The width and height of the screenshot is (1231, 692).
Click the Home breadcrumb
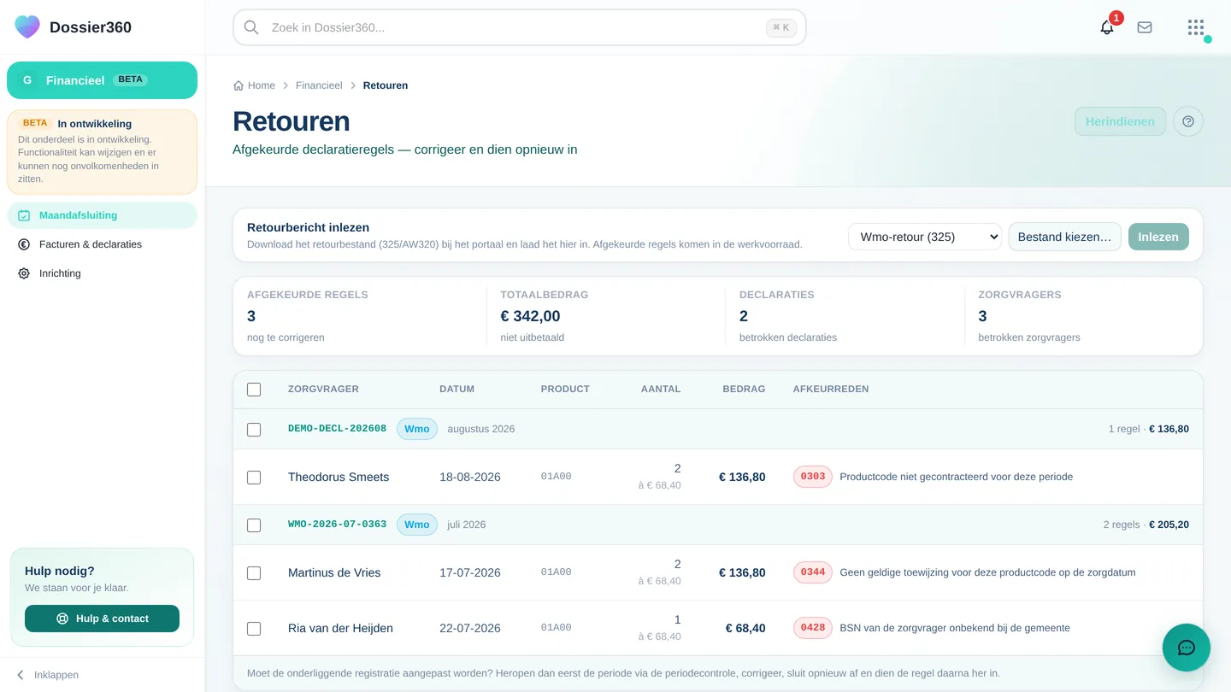pyautogui.click(x=254, y=85)
